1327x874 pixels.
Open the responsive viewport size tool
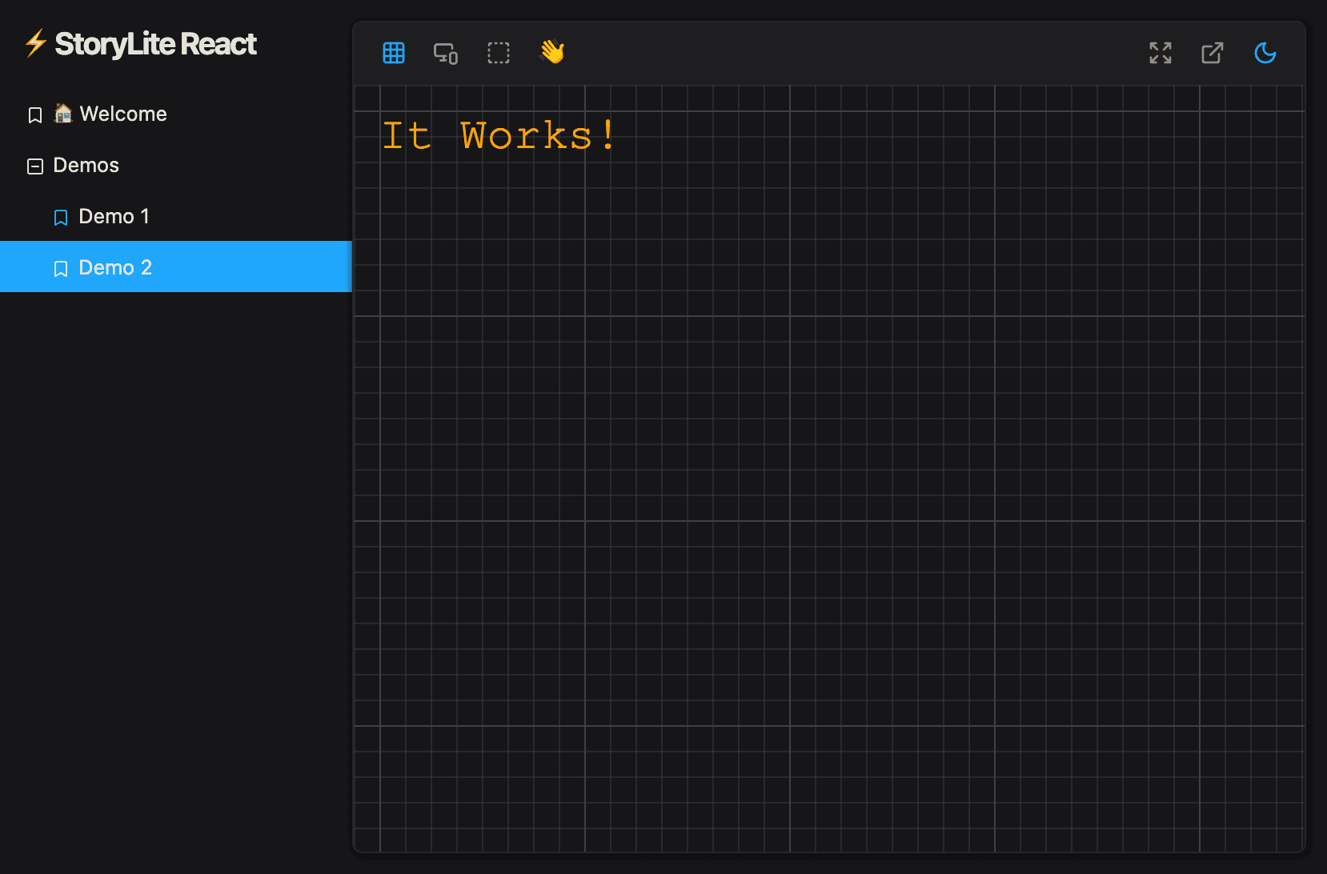pyautogui.click(x=446, y=53)
